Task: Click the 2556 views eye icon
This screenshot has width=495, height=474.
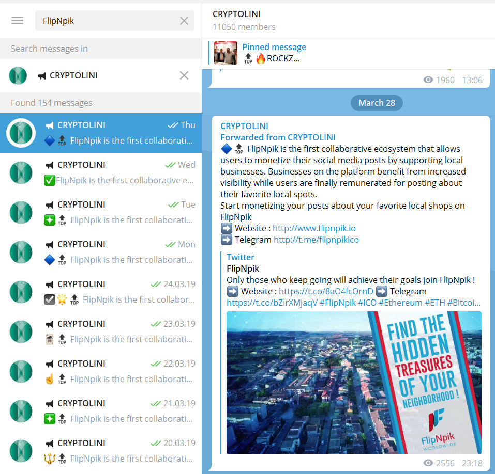Action: (x=428, y=463)
